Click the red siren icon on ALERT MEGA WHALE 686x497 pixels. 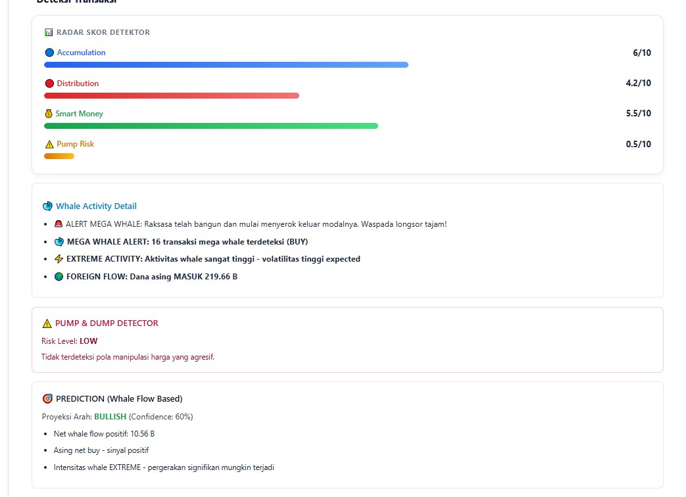(x=58, y=224)
